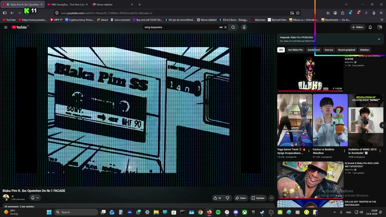Select the Van Blaka Pim filter chip
This screenshot has height=217, width=386.
click(x=295, y=50)
